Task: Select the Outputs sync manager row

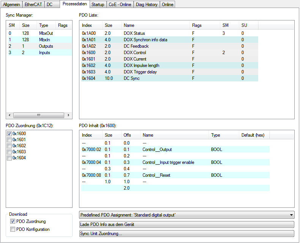Action: (39, 46)
